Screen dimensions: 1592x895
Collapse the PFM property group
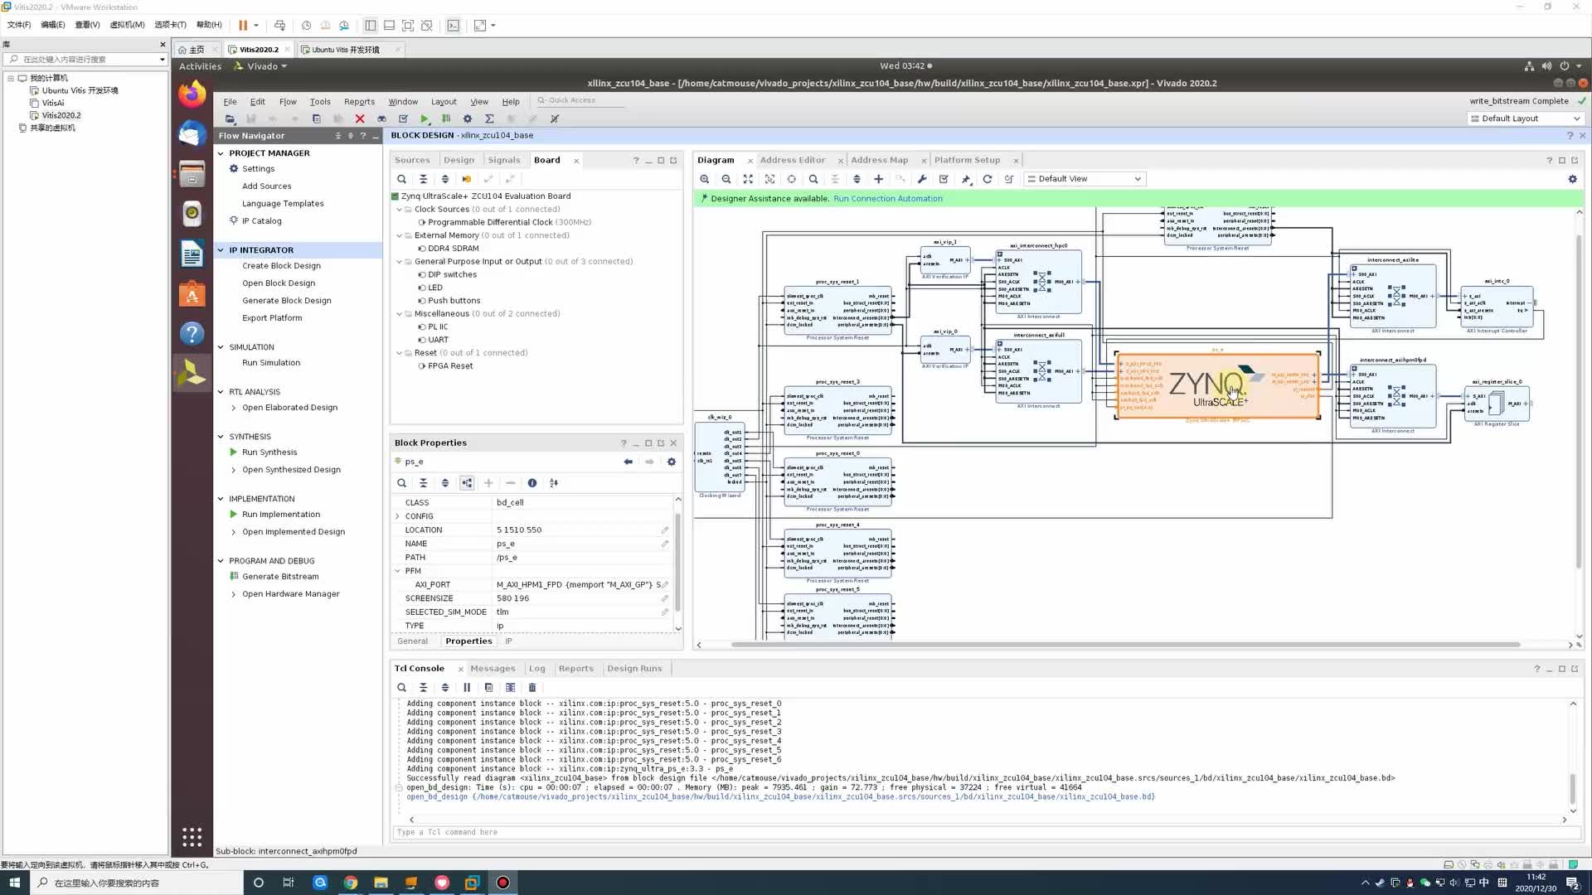[x=397, y=571]
